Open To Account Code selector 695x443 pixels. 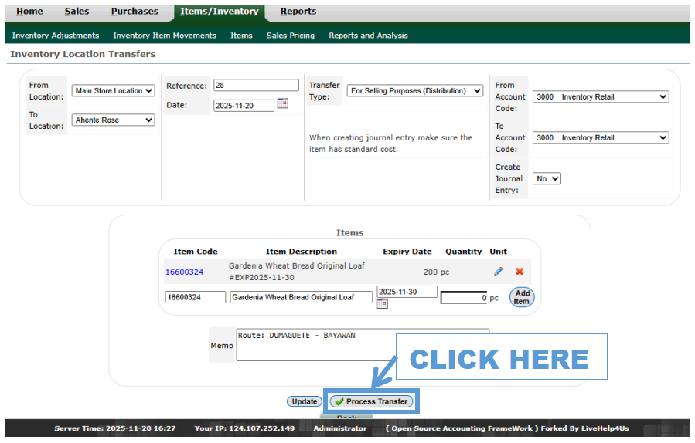coord(601,138)
